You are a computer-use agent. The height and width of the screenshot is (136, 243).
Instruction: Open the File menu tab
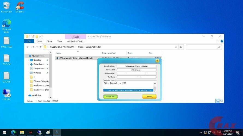point(29,41)
